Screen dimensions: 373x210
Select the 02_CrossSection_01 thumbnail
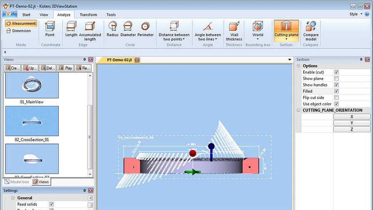[x=32, y=121]
